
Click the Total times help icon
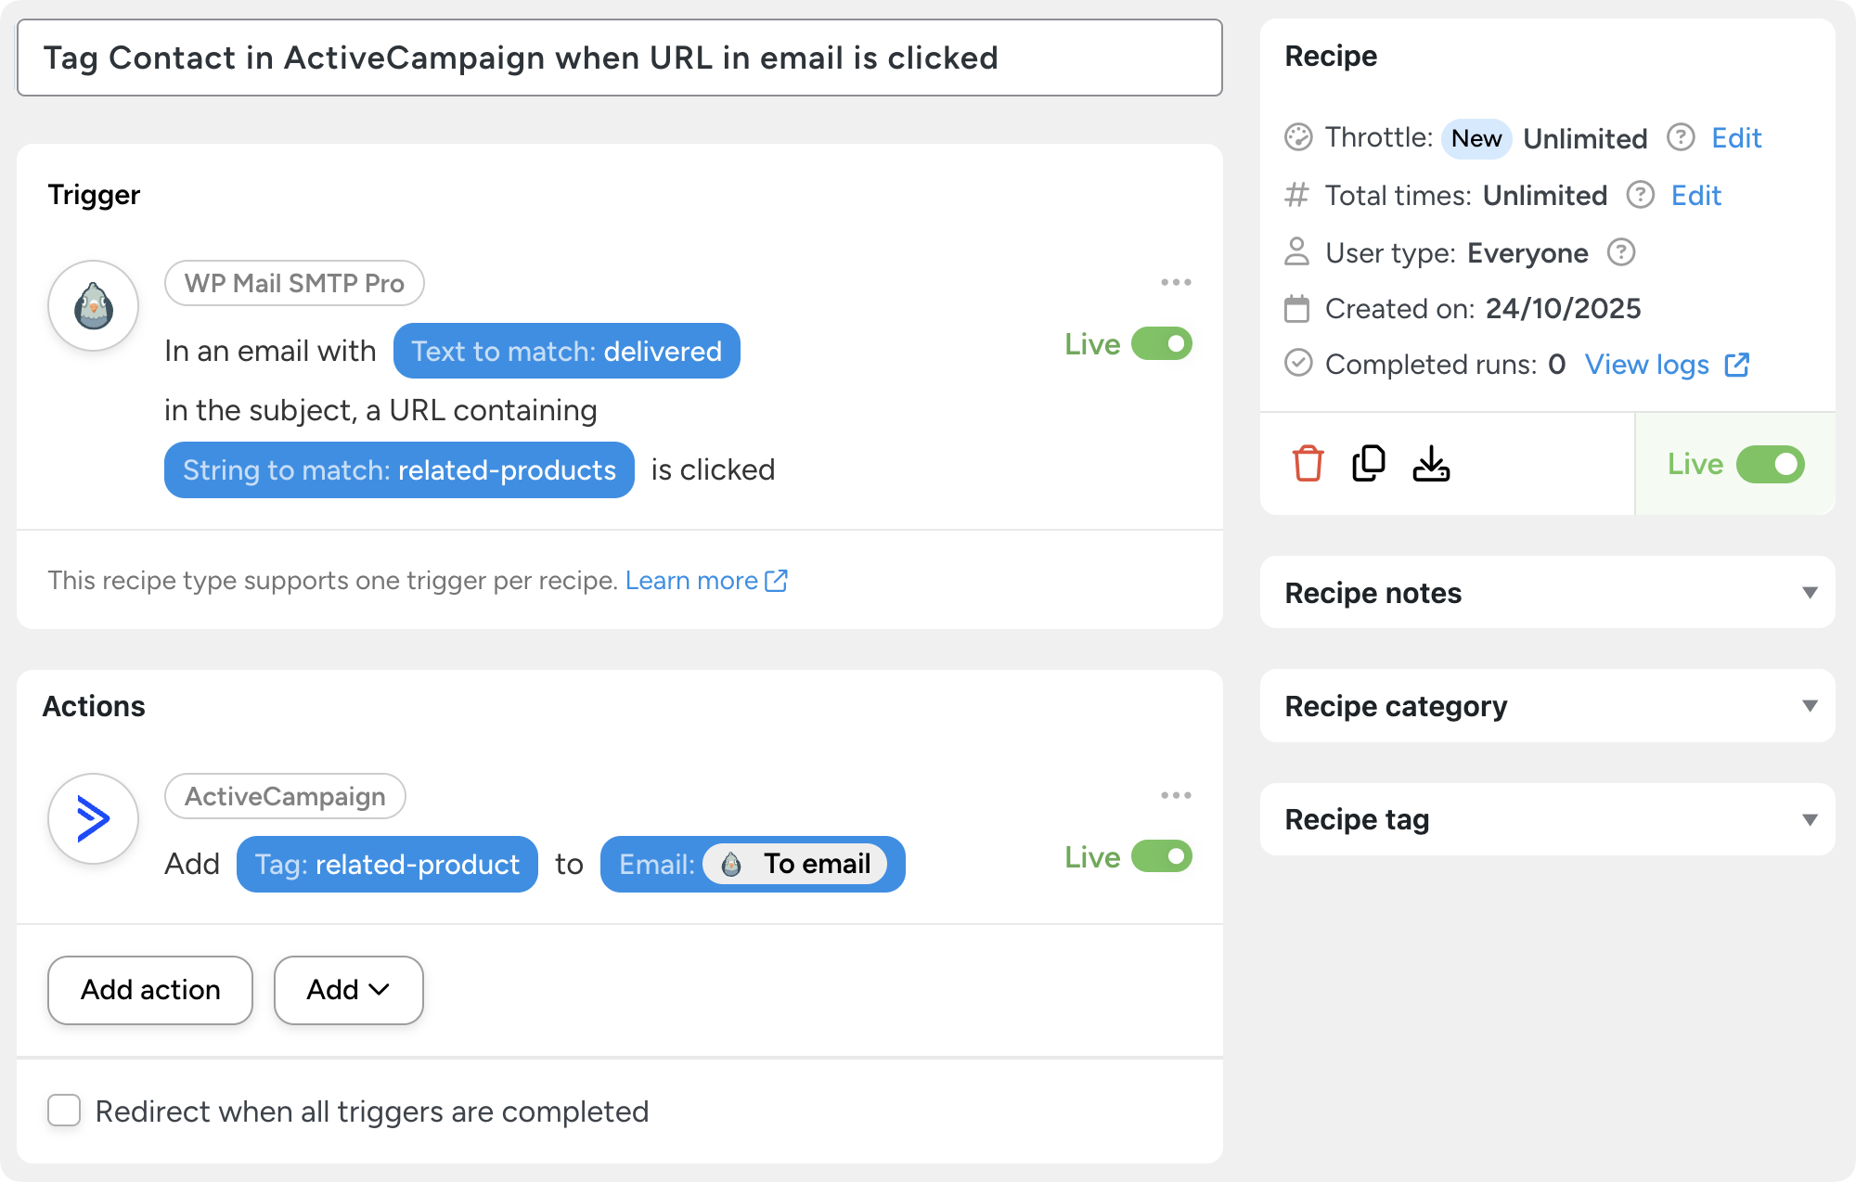1640,195
